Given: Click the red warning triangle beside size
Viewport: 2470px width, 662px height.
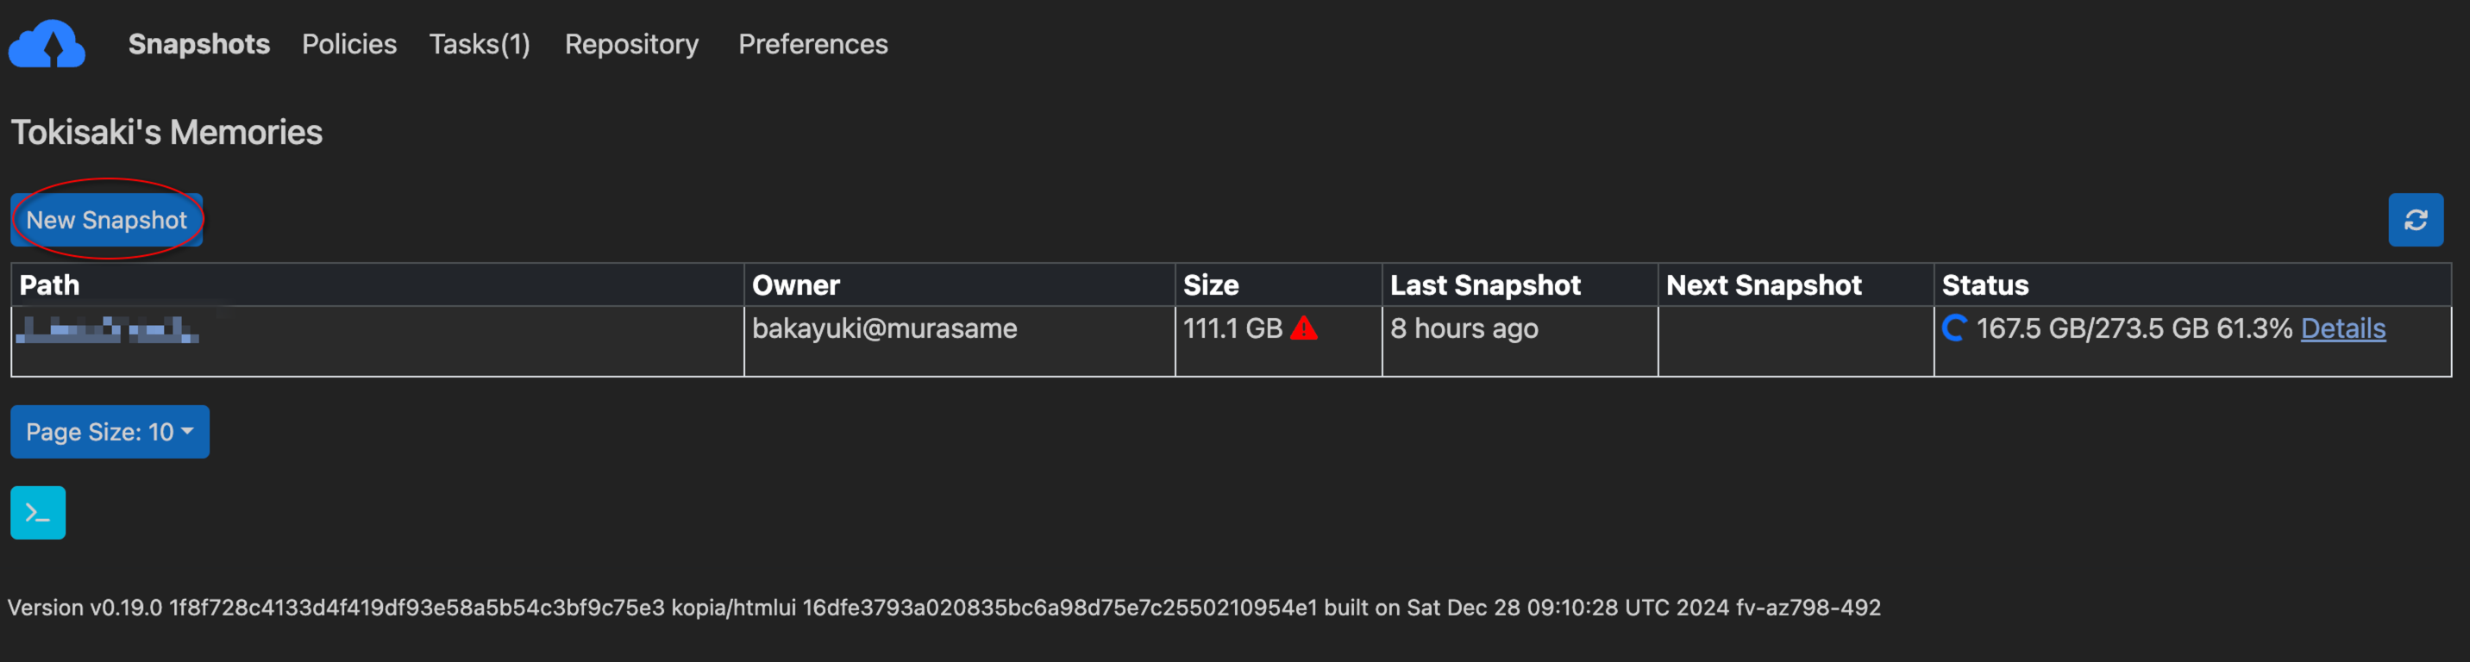Looking at the screenshot, I should (1304, 328).
